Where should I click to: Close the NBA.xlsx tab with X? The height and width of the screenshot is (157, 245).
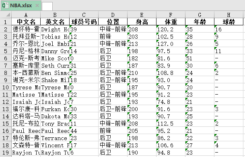coord(37,6)
